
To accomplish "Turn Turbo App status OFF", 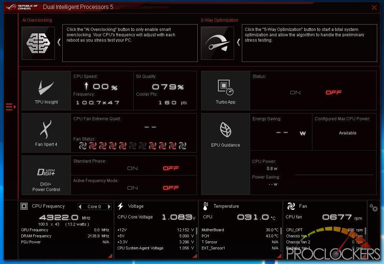I will [333, 93].
